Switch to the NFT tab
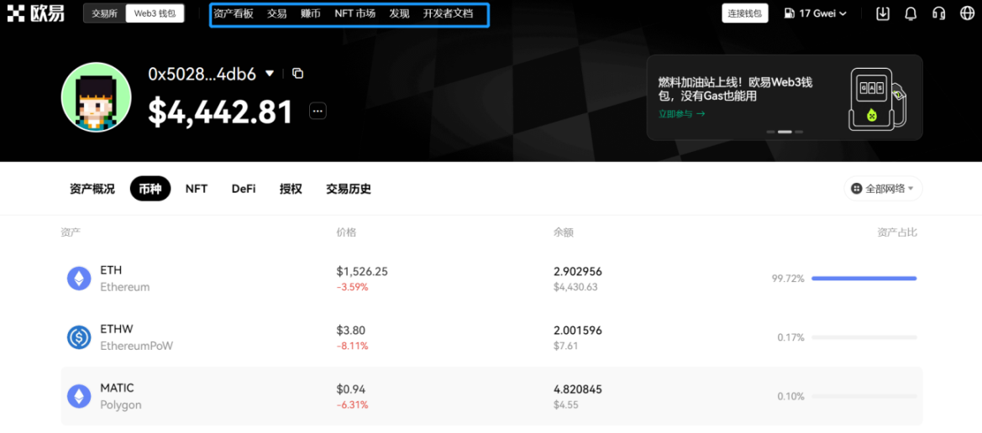This screenshot has height=433, width=982. click(197, 189)
